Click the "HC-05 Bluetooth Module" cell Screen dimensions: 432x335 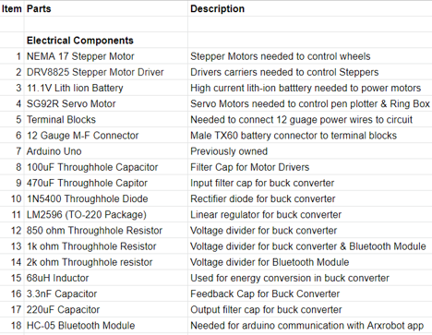coord(106,326)
